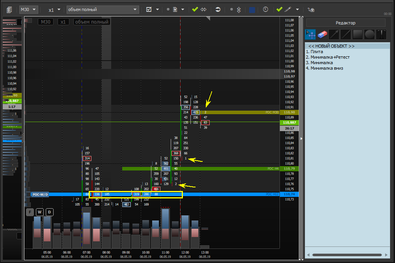395x263 pixels.
Task: Click the curve-with-eye icon in toolbar
Action: pos(311,9)
